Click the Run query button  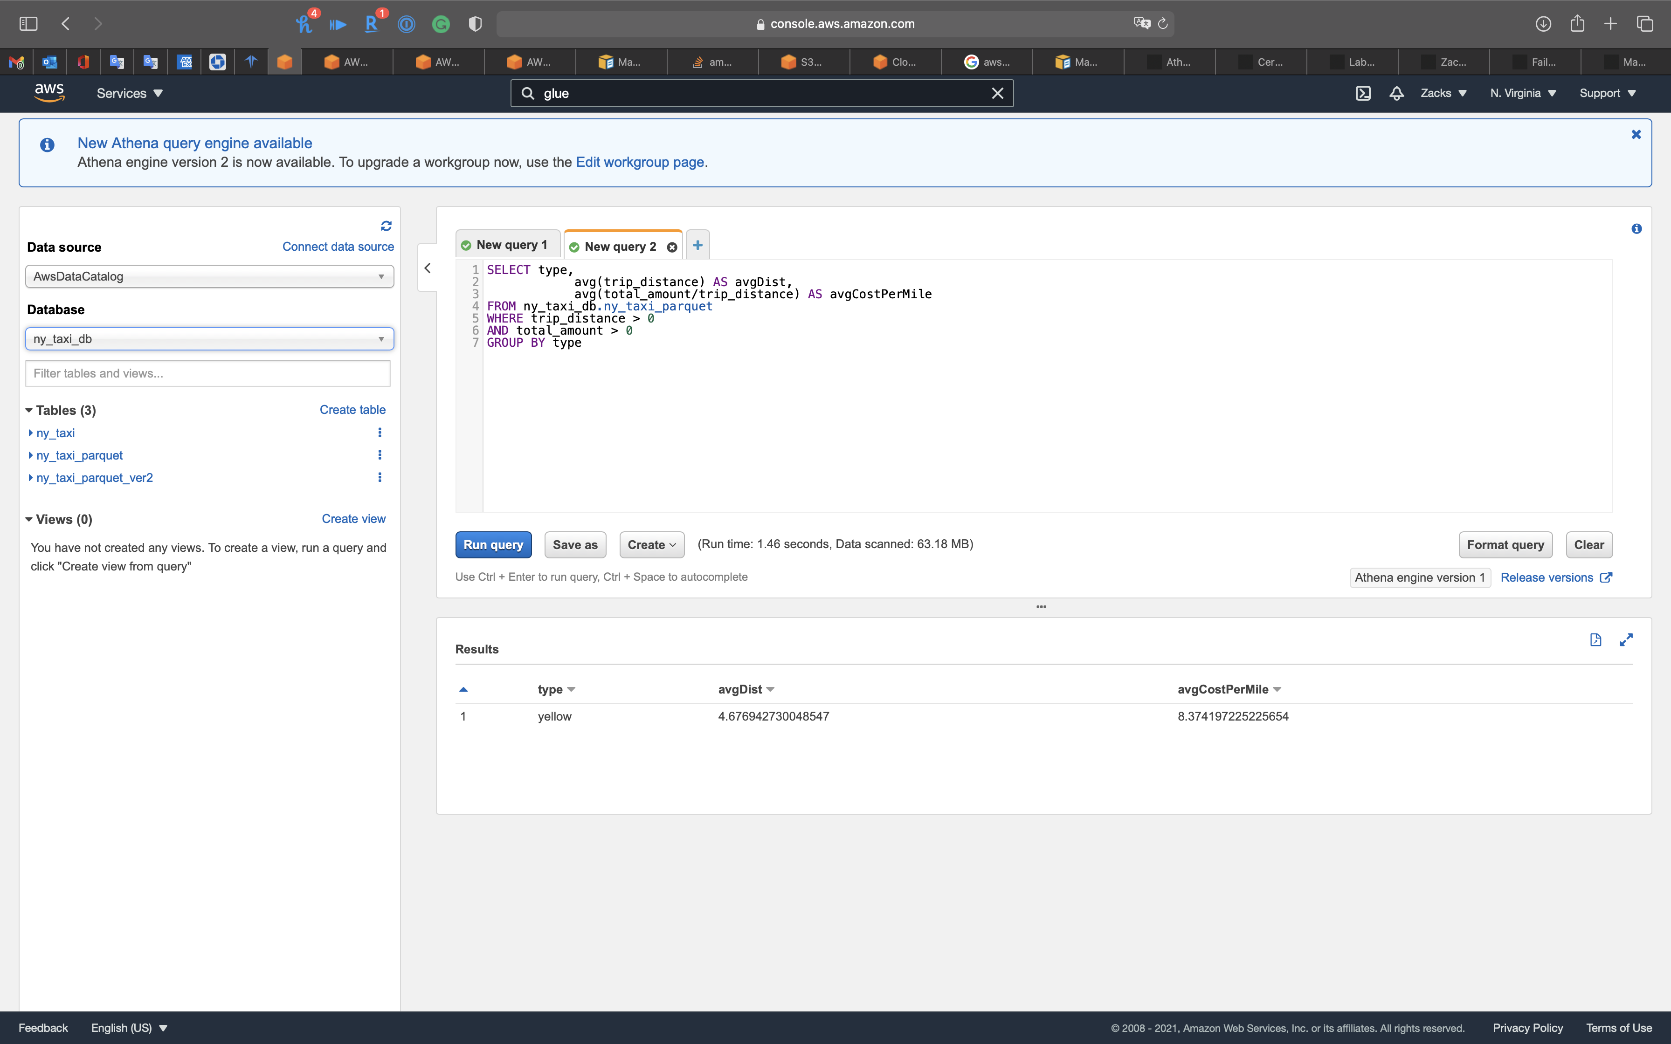[493, 545]
